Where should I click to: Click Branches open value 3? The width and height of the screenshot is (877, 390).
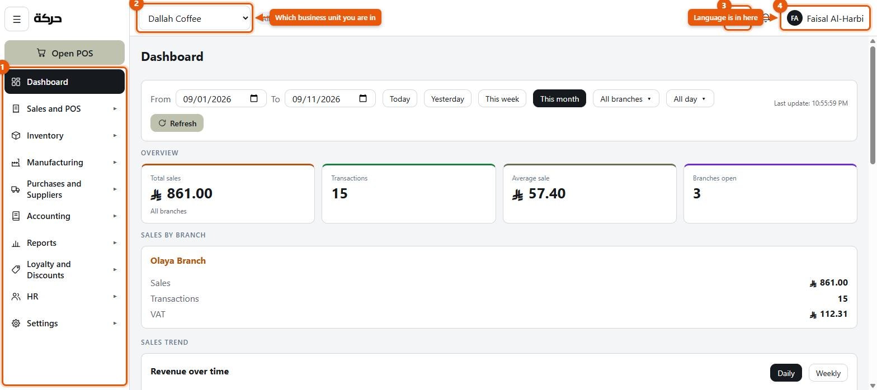click(x=697, y=194)
